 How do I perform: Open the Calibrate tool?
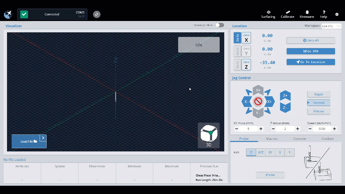[x=287, y=14]
